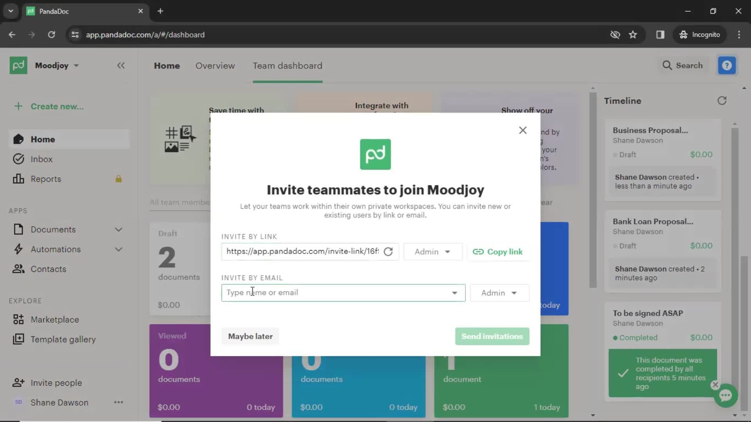Toggle the Timeline refresh icon
This screenshot has width=751, height=422.
pos(722,100)
